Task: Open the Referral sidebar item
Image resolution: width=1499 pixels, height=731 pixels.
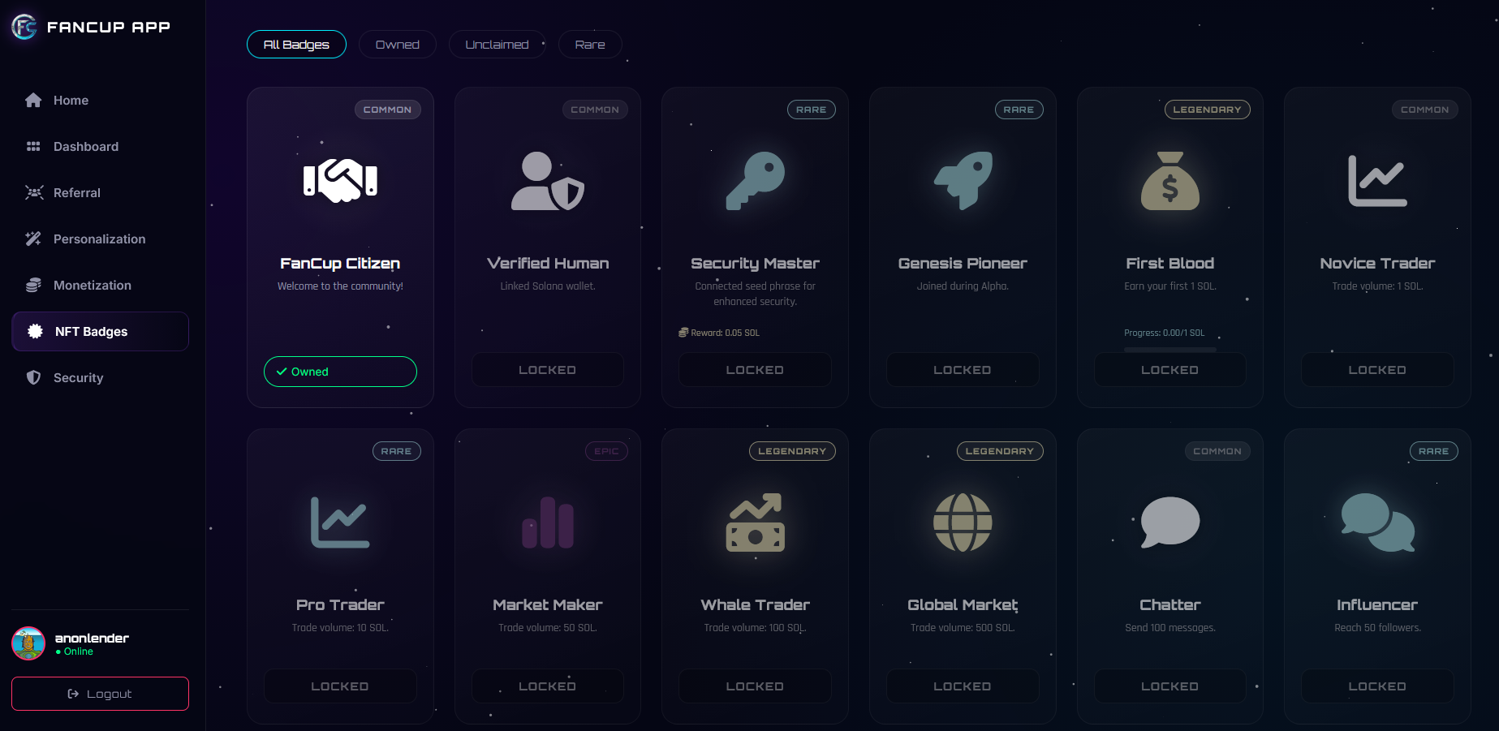Action: click(x=77, y=193)
